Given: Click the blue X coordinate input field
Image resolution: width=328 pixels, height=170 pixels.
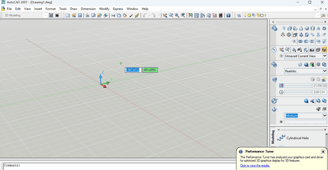Looking at the screenshot, I should [134, 70].
